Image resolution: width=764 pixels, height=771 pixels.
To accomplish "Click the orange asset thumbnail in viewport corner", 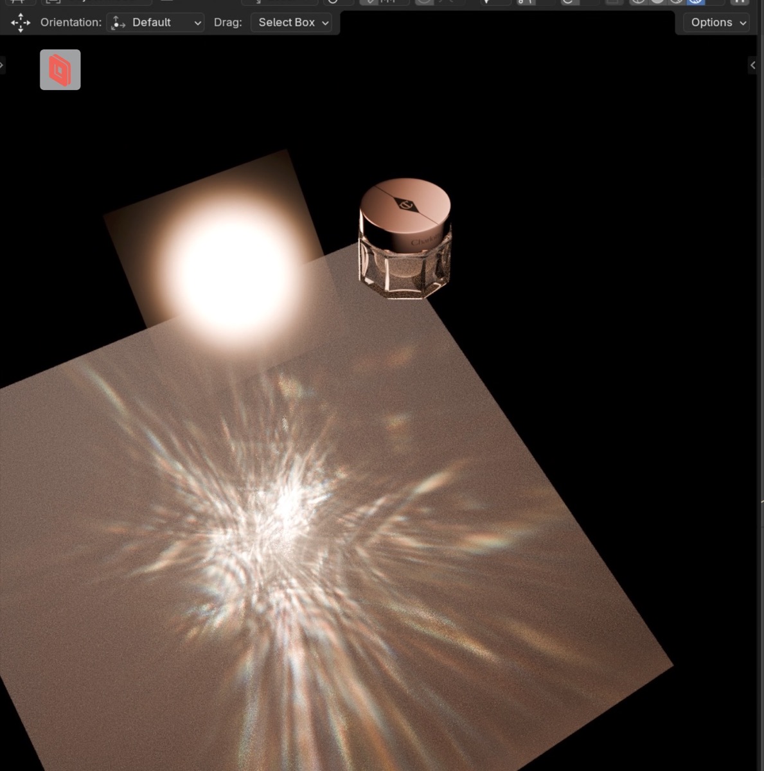I will pyautogui.click(x=60, y=69).
